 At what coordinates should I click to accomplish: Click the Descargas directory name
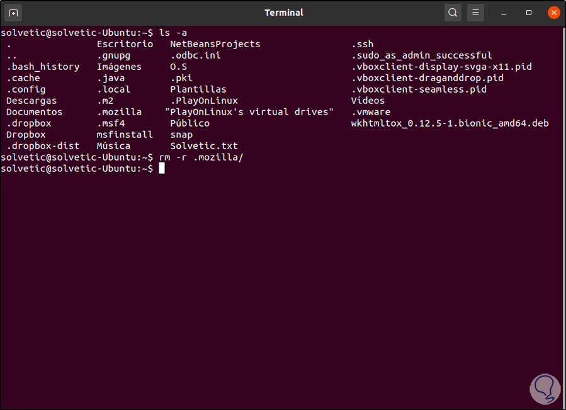(31, 101)
